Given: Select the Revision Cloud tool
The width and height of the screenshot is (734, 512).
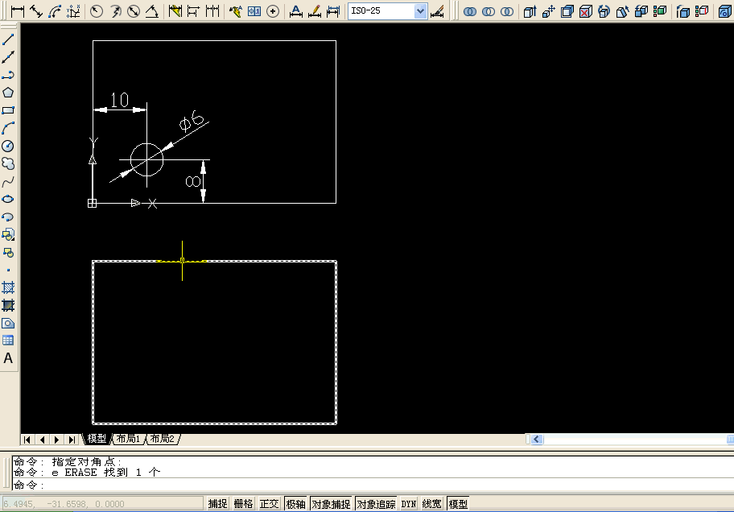Looking at the screenshot, I should (8, 163).
